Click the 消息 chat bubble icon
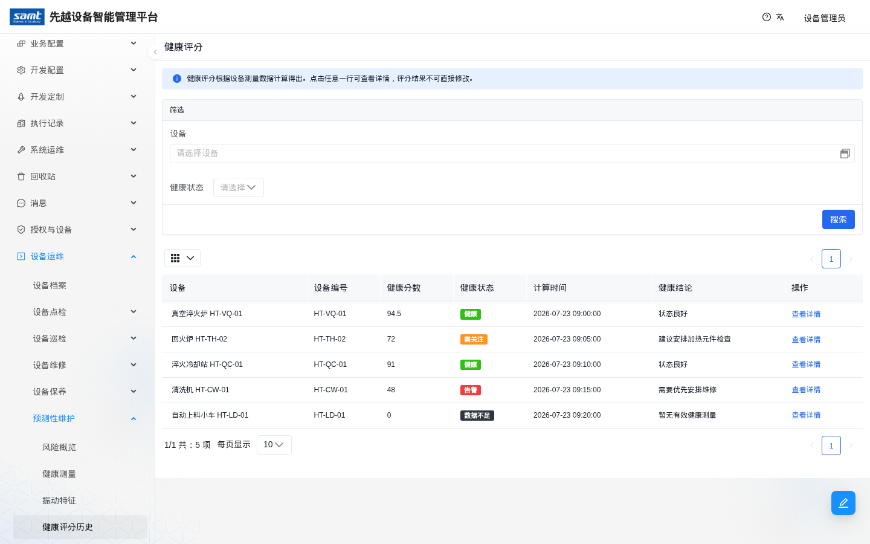The width and height of the screenshot is (870, 544). pos(21,203)
